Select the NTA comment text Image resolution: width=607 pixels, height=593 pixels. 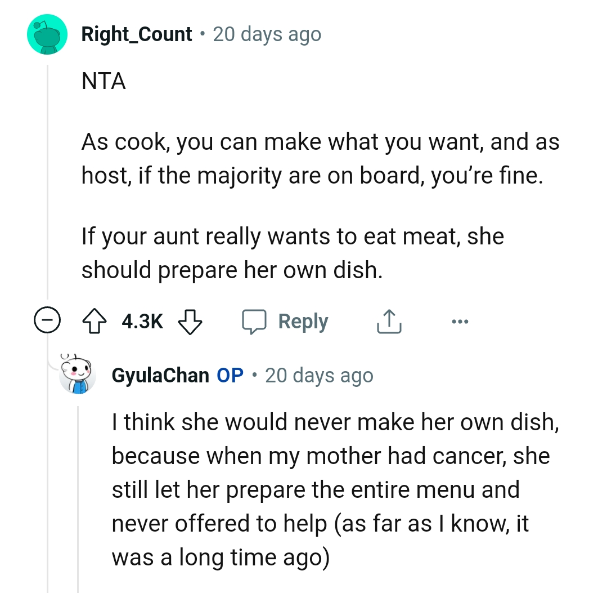click(104, 81)
